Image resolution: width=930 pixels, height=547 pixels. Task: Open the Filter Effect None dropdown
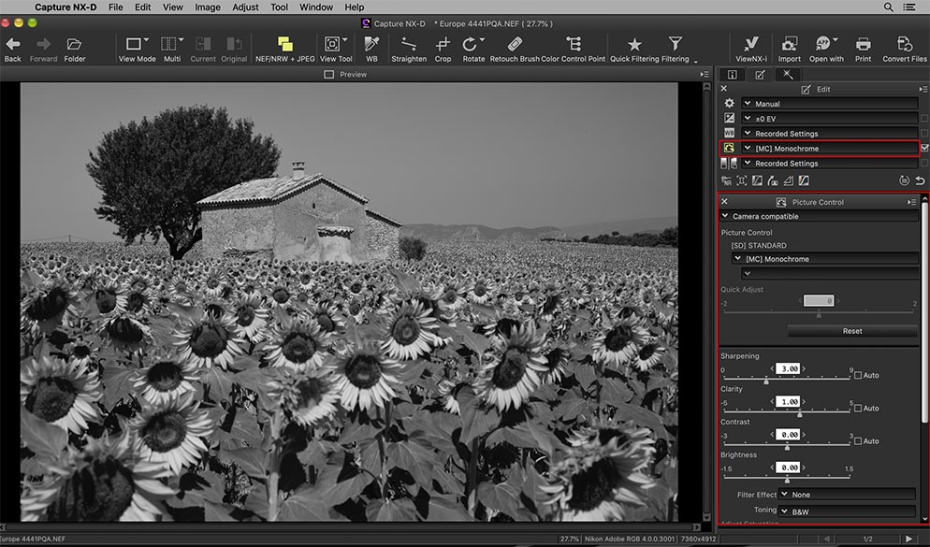point(848,495)
